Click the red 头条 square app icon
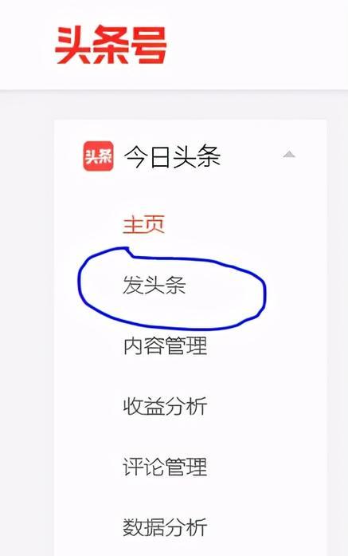348x556 pixels. 99,156
